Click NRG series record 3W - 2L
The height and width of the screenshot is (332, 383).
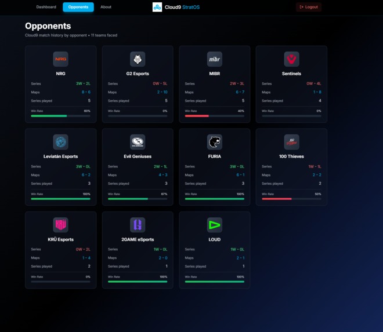tap(83, 83)
